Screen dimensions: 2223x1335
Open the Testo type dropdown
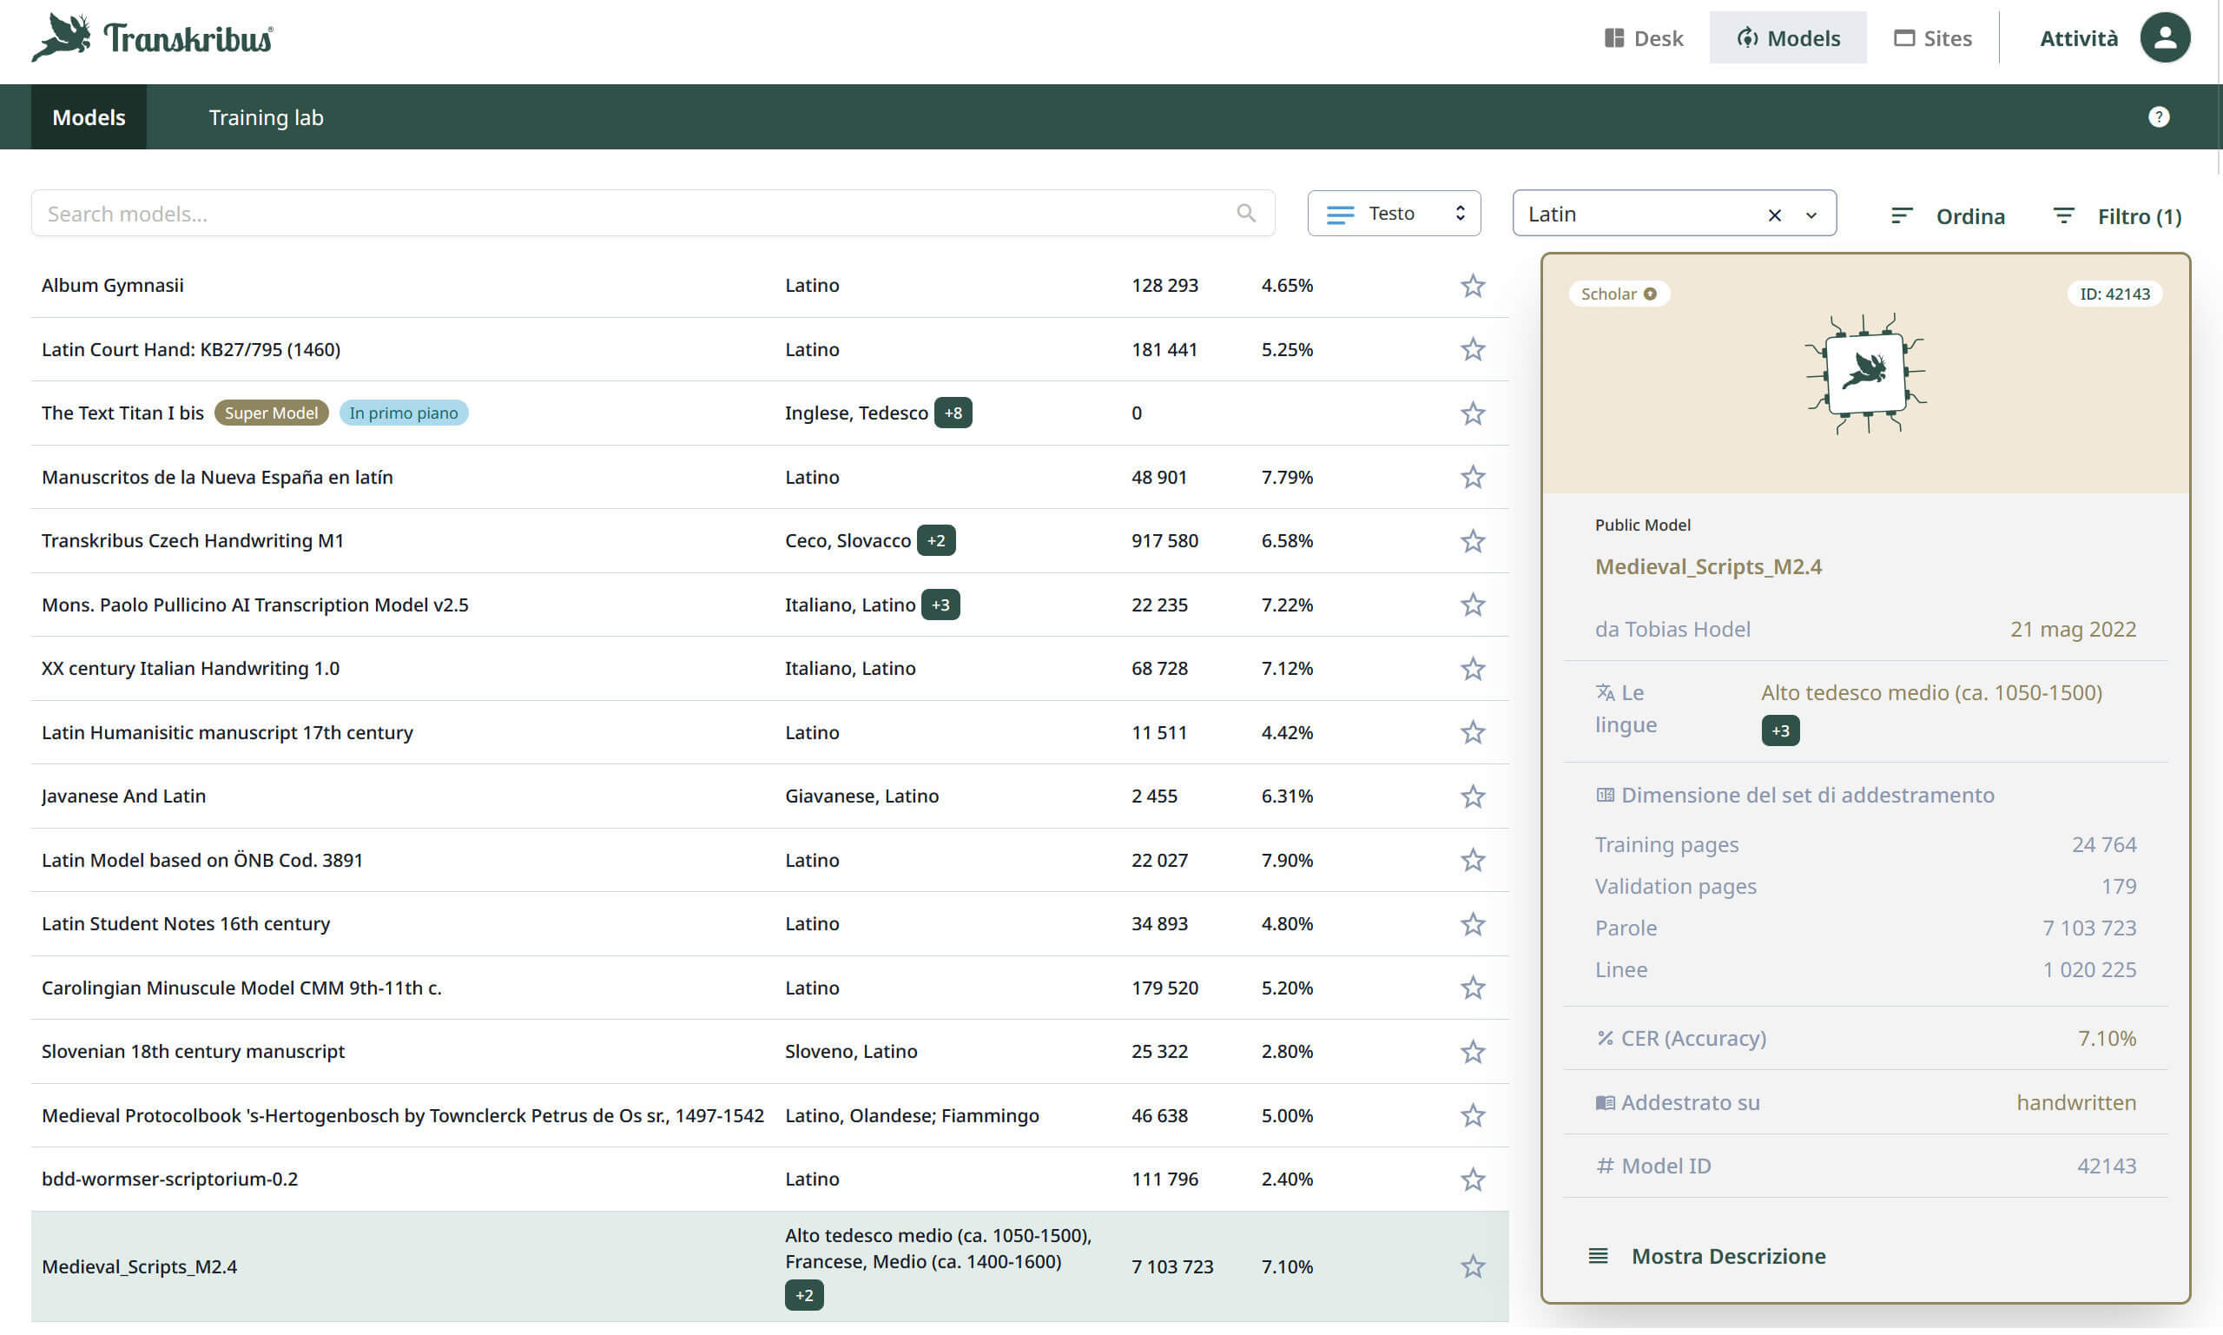[x=1393, y=213]
